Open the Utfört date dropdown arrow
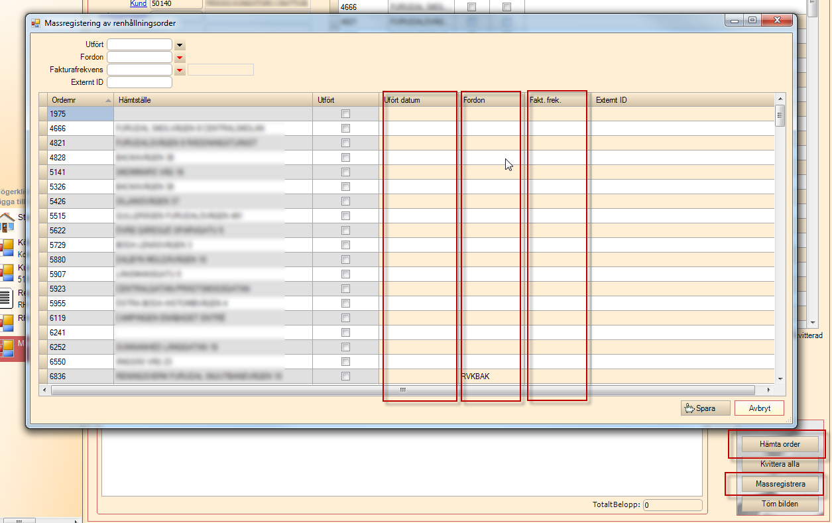Image resolution: width=832 pixels, height=523 pixels. tap(180, 45)
